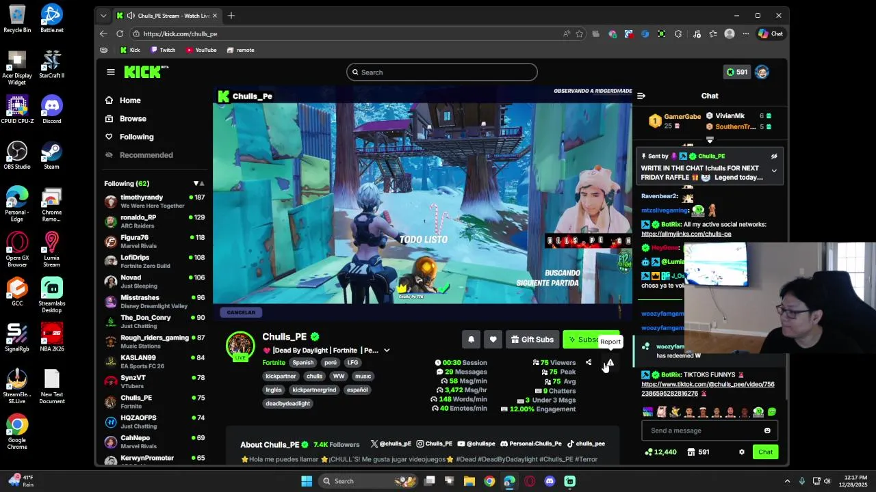876x492 pixels.
Task: Open LofiDrips channel from Following
Action: (155, 261)
